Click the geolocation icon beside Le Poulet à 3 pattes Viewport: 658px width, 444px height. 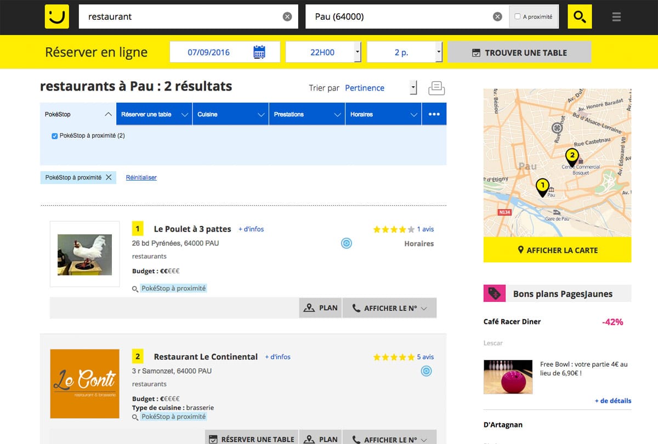pyautogui.click(x=346, y=242)
